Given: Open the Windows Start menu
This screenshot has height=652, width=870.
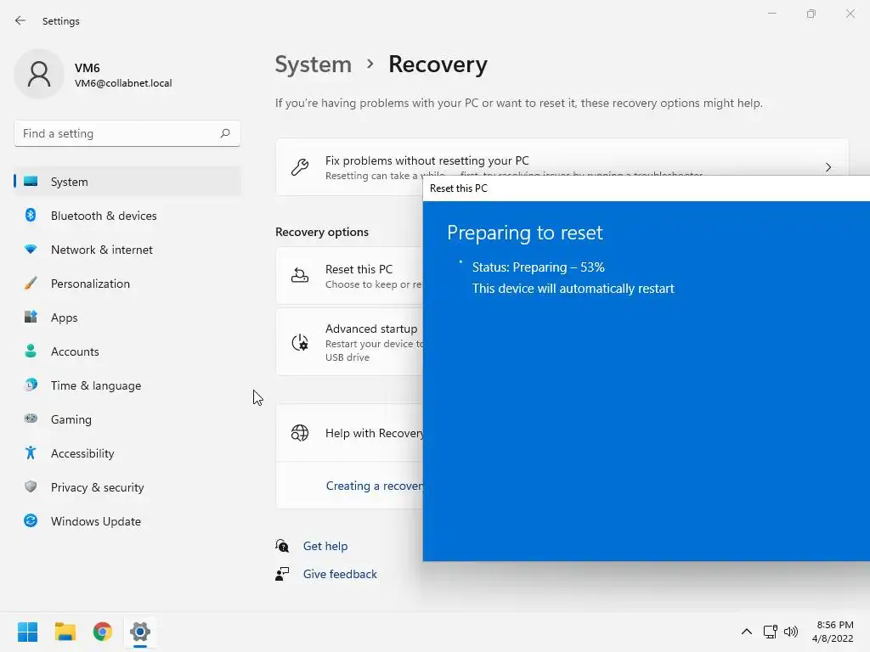Looking at the screenshot, I should click(x=28, y=632).
